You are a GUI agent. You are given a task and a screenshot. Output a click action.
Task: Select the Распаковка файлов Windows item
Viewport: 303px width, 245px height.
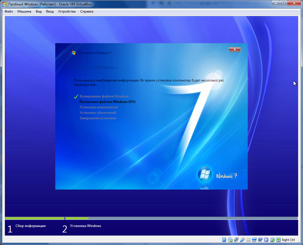coord(107,101)
